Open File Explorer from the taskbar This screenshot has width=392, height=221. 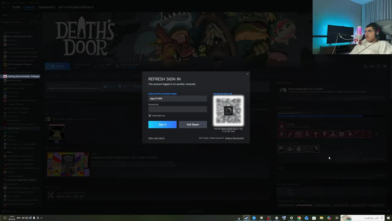321,218
